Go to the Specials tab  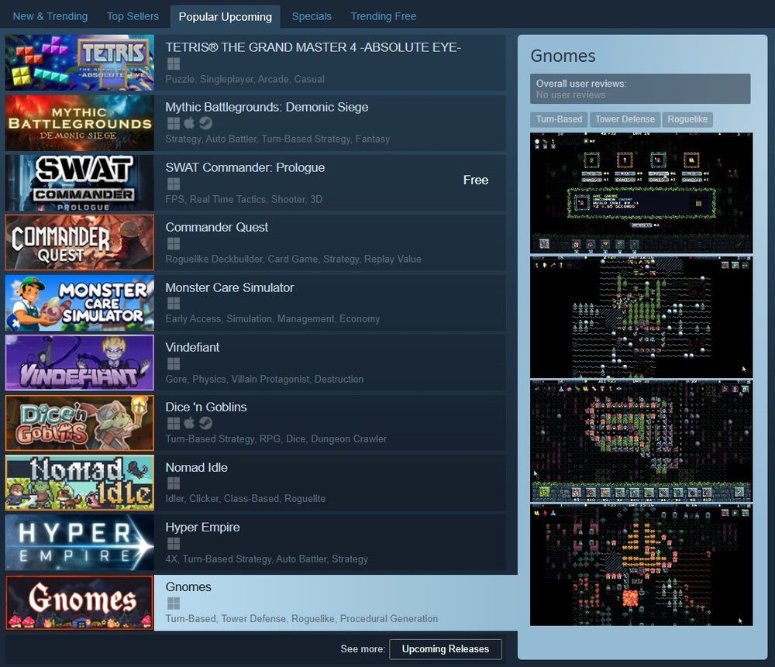pyautogui.click(x=312, y=16)
